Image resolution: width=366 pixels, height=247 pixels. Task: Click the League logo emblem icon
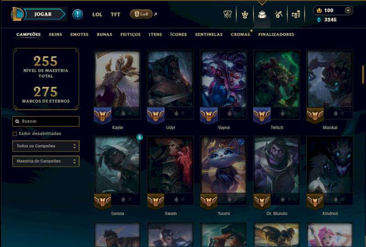tap(17, 14)
